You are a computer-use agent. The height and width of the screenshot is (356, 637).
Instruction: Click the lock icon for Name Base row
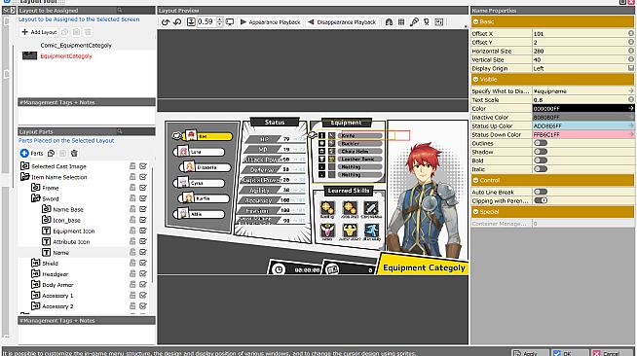click(x=132, y=209)
